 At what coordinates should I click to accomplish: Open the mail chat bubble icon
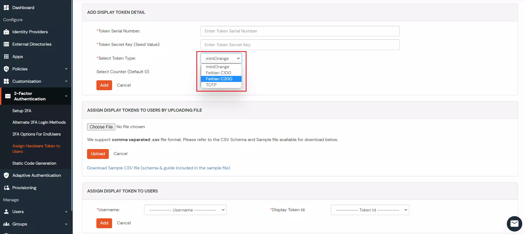coord(514,224)
